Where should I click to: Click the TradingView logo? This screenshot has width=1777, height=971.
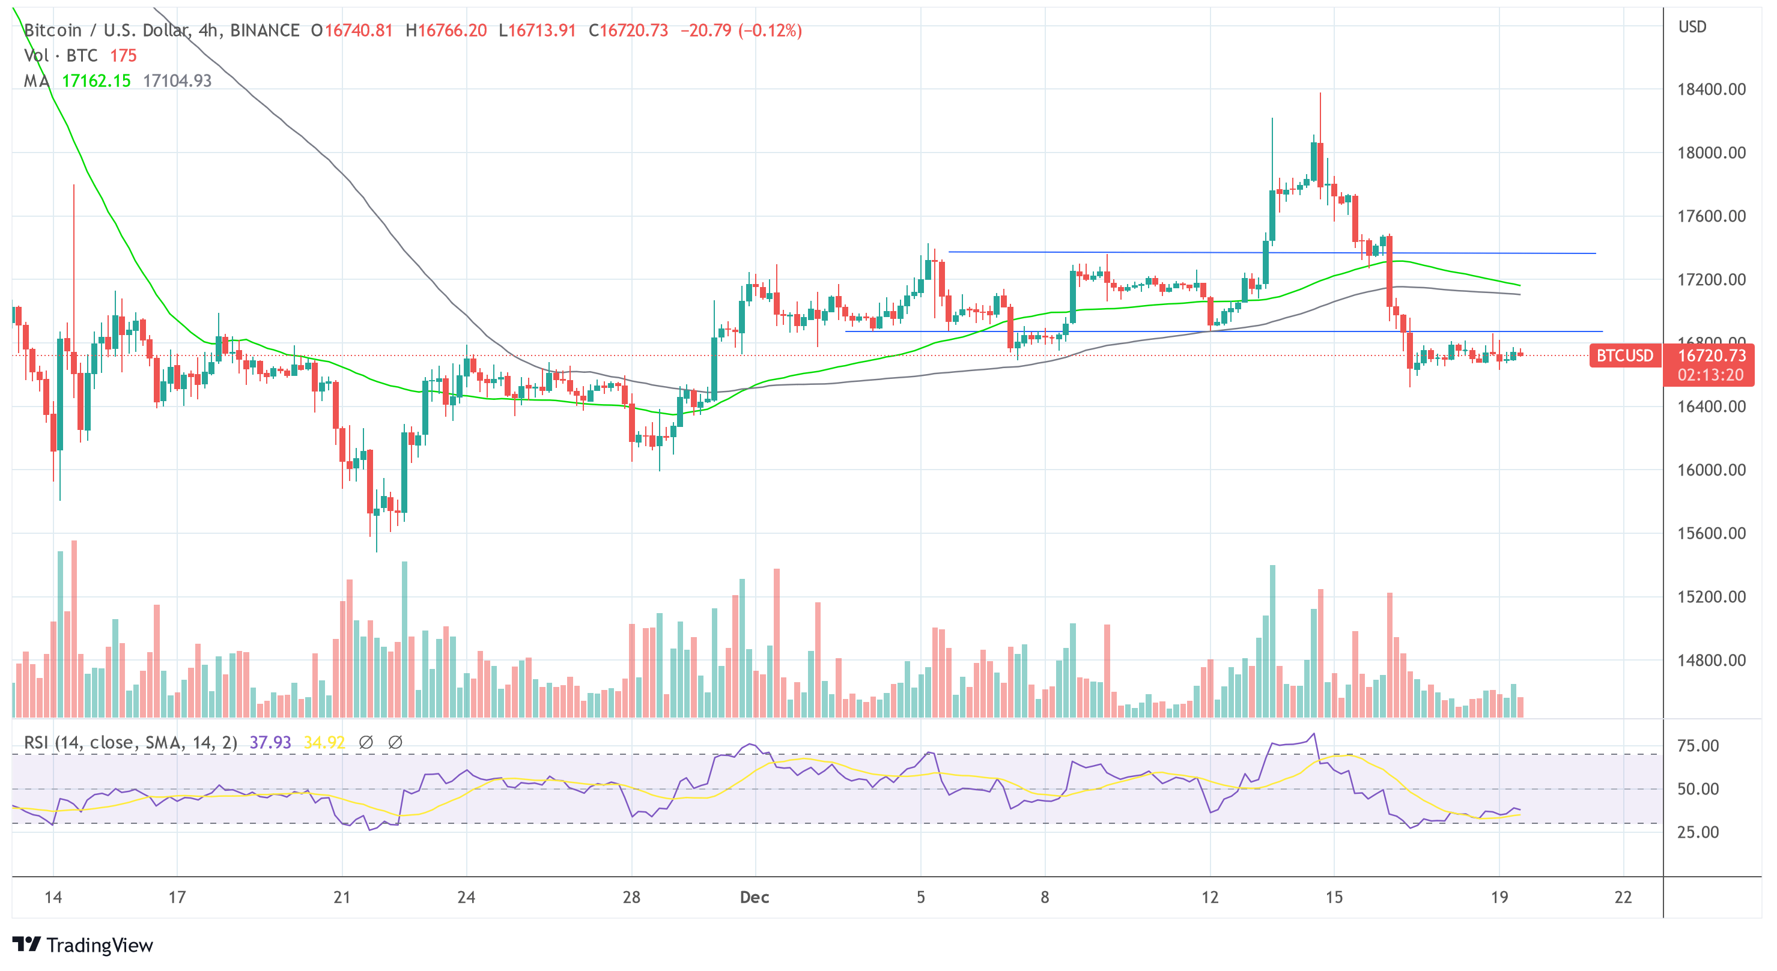83,945
